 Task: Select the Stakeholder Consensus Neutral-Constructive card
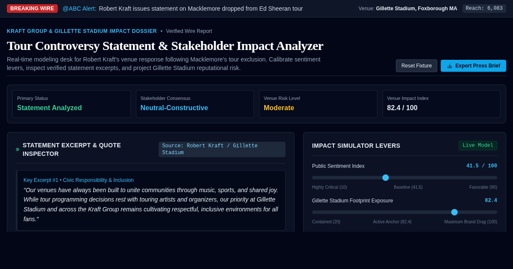point(195,104)
